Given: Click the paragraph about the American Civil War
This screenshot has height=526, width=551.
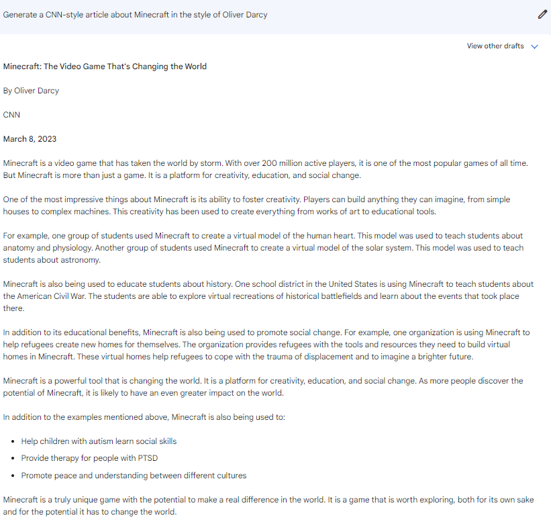Looking at the screenshot, I should tap(268, 296).
